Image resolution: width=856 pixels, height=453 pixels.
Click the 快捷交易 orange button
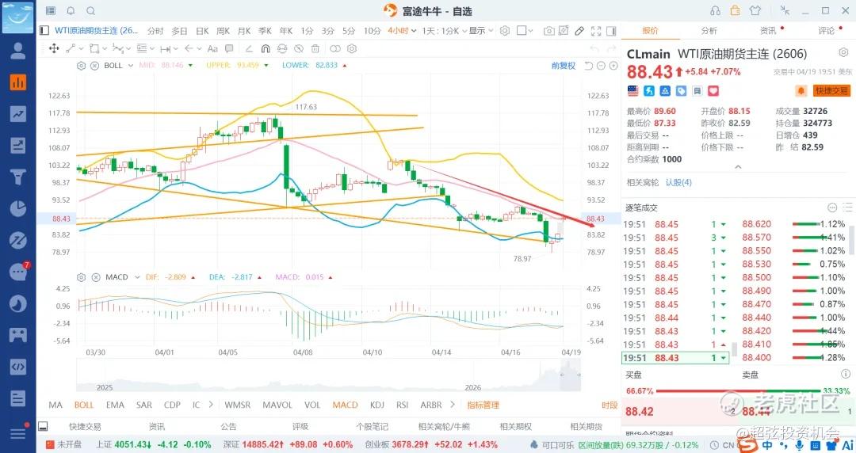(831, 90)
